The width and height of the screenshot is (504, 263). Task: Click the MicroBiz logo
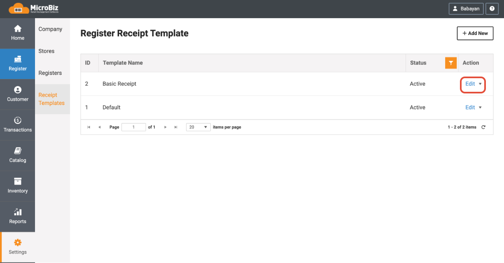coord(35,8)
